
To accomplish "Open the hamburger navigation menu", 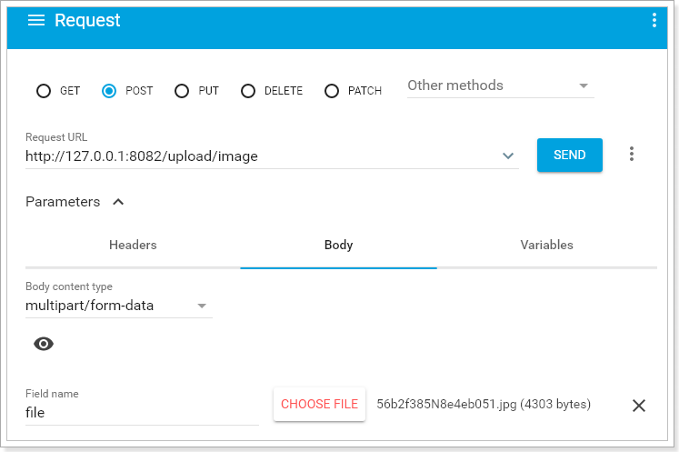I will [x=36, y=21].
